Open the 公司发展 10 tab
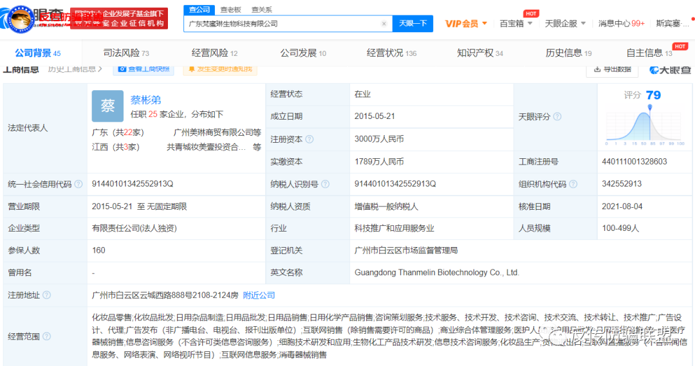Screen dimensions: 695x366 [303, 53]
